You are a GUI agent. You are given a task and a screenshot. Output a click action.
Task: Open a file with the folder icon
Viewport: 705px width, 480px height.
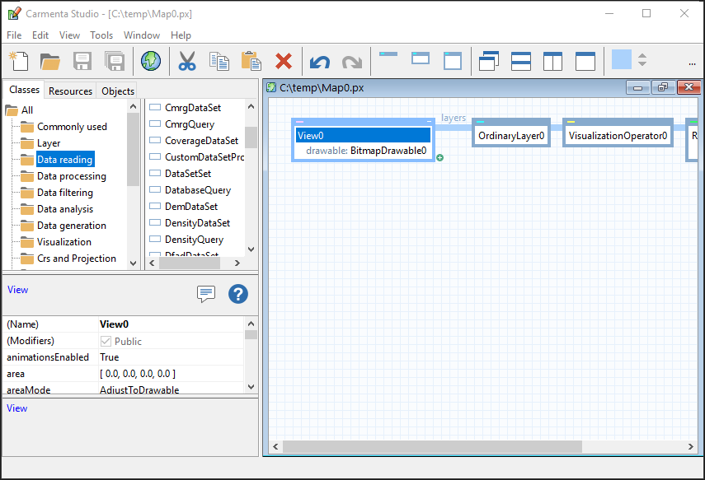click(50, 61)
